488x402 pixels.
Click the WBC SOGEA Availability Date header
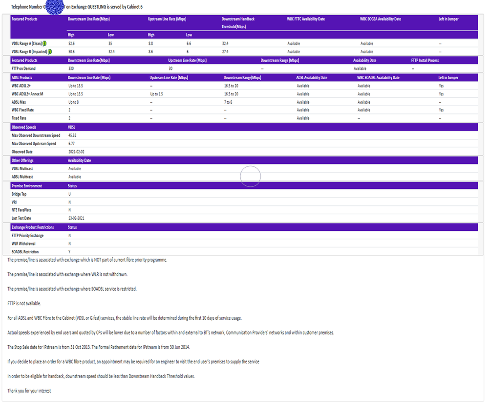(x=380, y=19)
